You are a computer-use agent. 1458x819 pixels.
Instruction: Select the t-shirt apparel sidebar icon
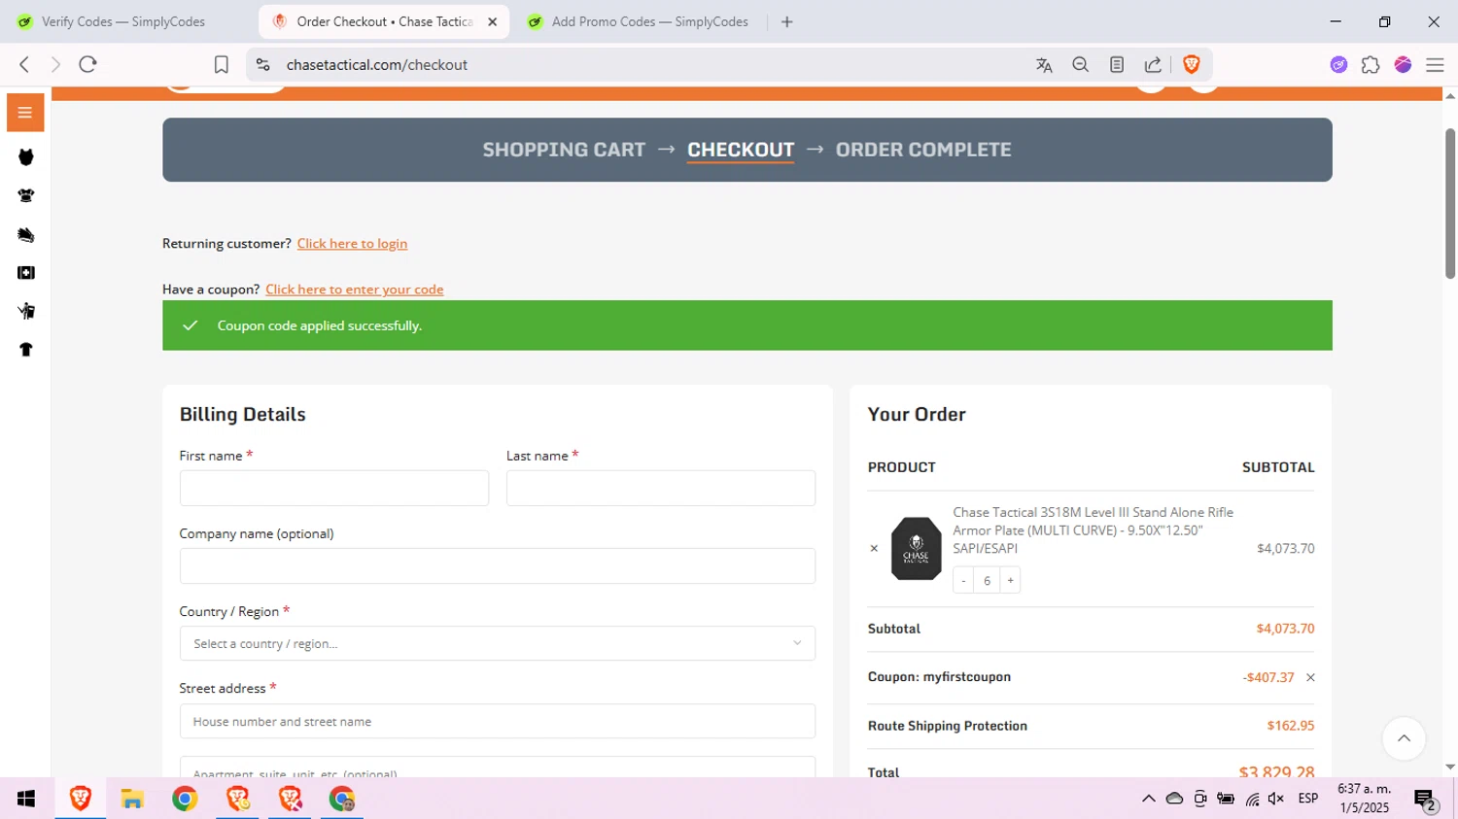point(26,350)
